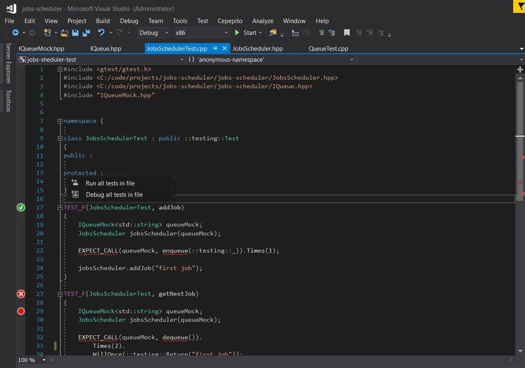The width and height of the screenshot is (525, 368).
Task: Click green passed-test icon at line 17
Action: click(21, 208)
